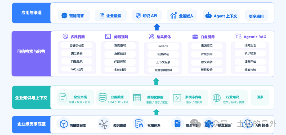This screenshot has height=135, width=286.
Task: Click the FAQ 优先 pill
Action: point(77,69)
